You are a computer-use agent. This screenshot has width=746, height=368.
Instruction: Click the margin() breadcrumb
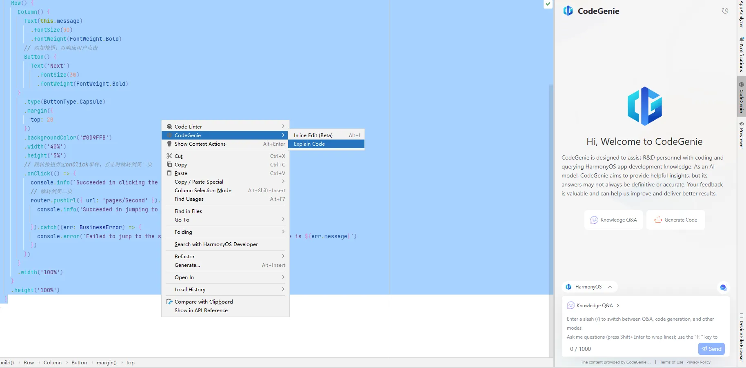(x=107, y=363)
